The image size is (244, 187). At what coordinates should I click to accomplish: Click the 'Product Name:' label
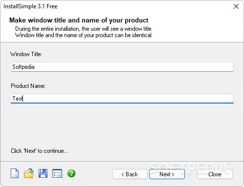click(28, 86)
